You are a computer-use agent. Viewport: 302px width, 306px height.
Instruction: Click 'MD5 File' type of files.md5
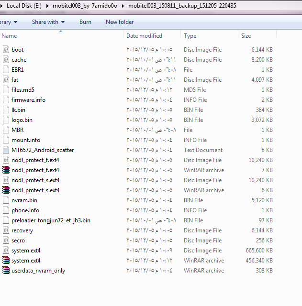point(195,90)
